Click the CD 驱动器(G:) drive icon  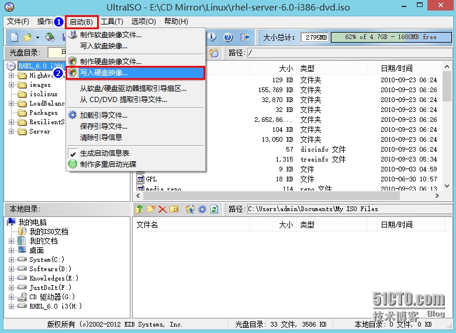22,296
